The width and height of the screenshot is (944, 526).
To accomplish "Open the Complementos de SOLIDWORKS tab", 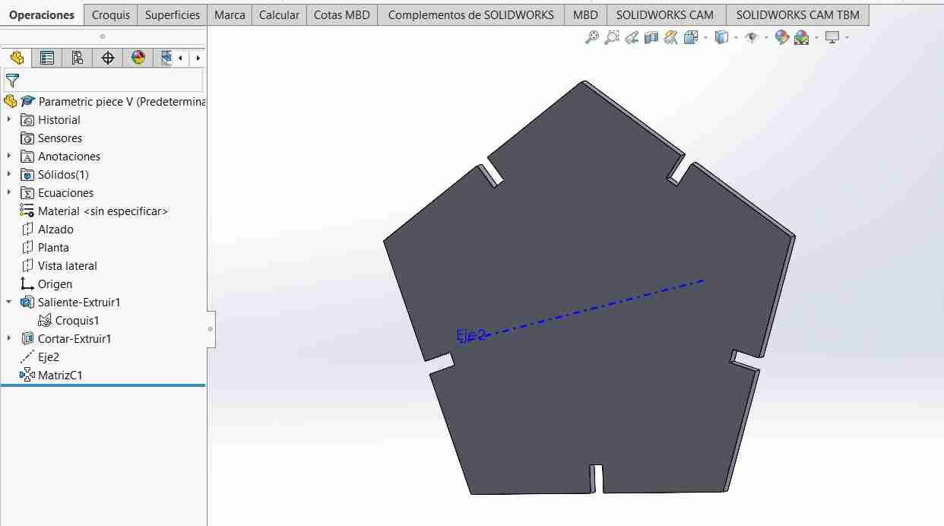I will click(x=470, y=14).
